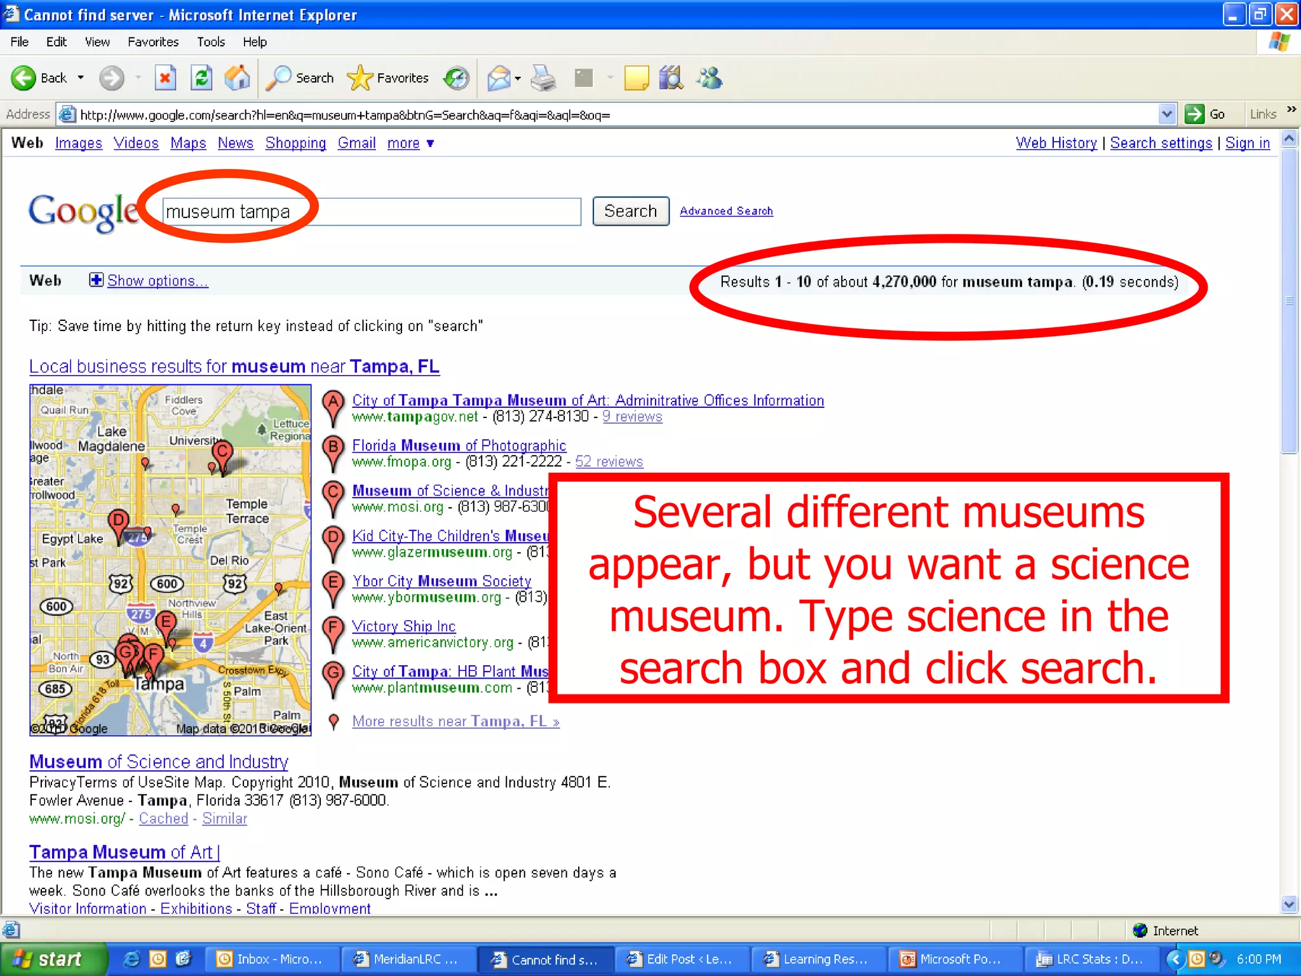Click the Sign in link
Image resolution: width=1301 pixels, height=976 pixels.
point(1247,144)
